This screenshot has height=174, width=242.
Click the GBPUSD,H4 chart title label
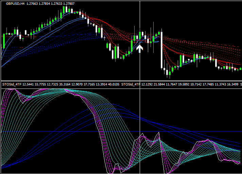pyautogui.click(x=16, y=4)
